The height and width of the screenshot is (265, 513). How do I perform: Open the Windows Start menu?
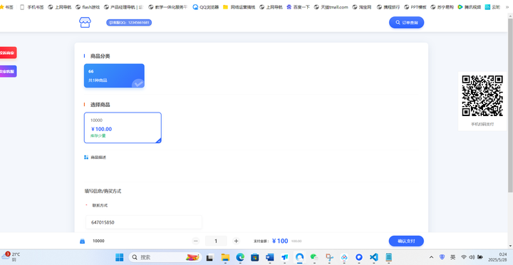(120, 257)
